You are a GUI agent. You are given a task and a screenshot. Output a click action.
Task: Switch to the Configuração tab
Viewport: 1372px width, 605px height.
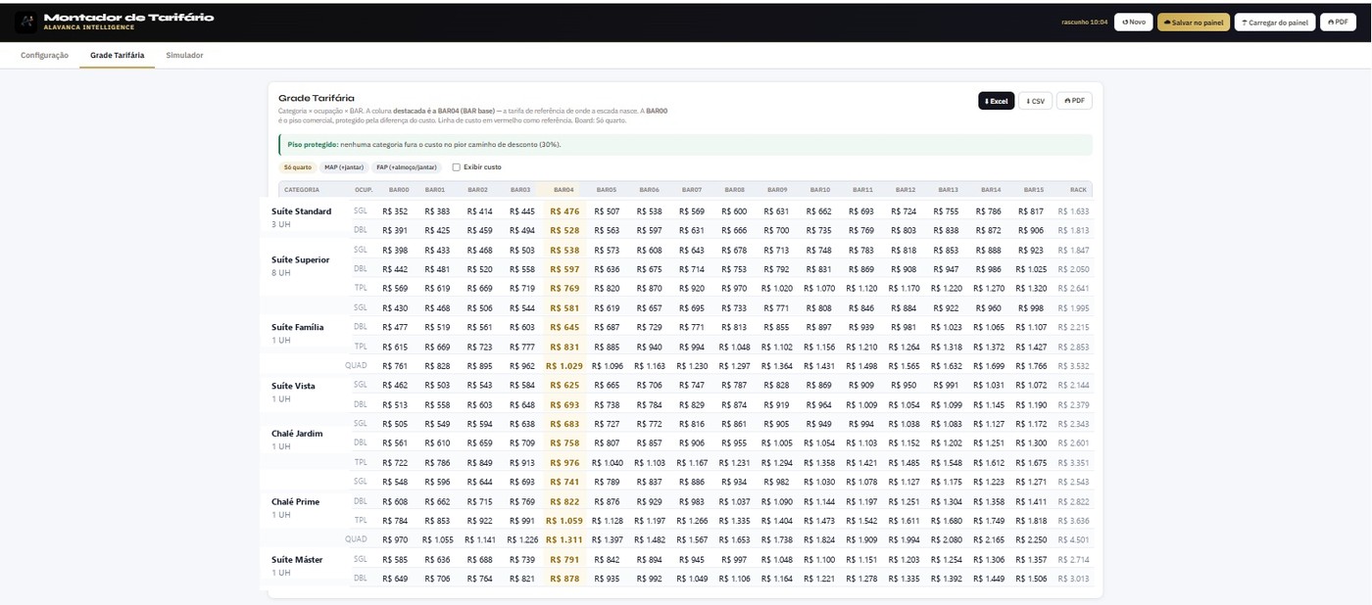coord(45,56)
